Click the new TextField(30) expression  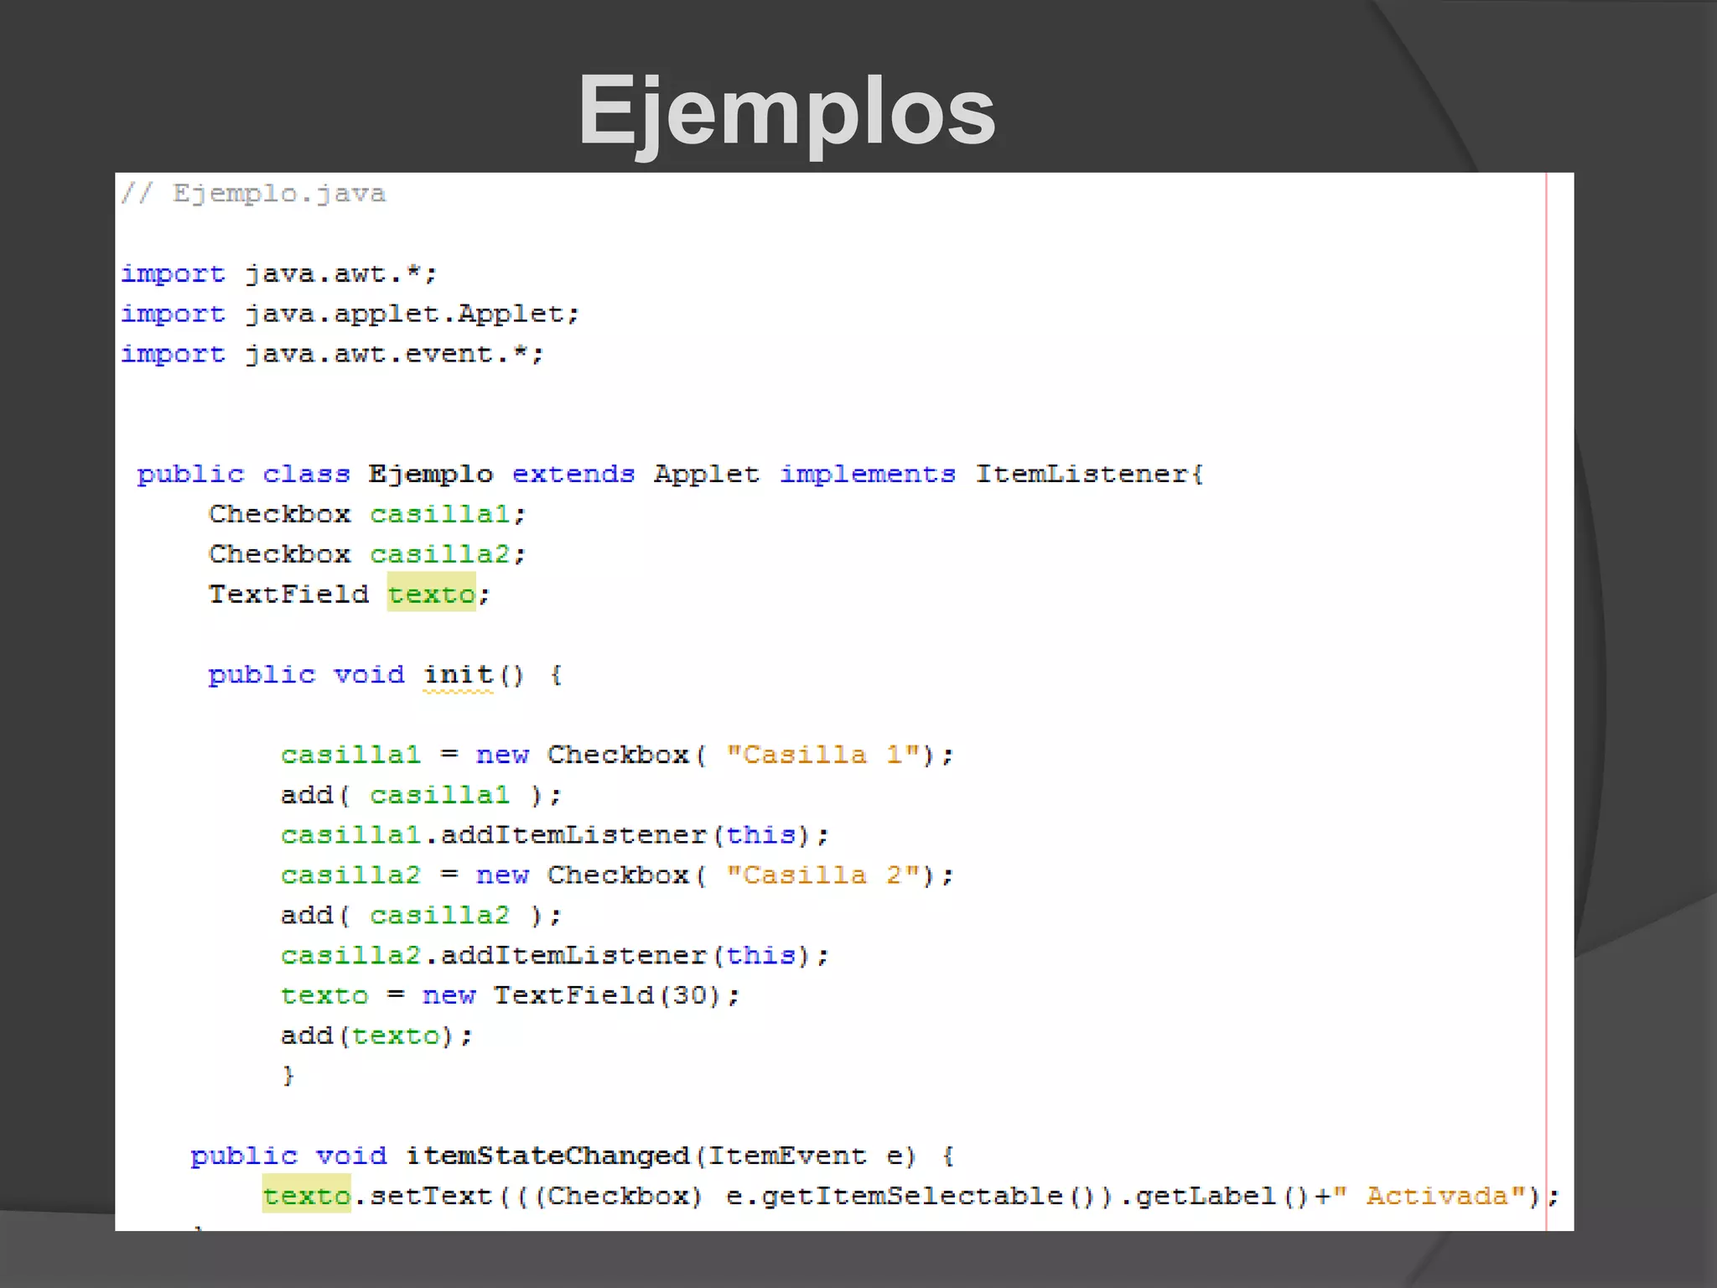(x=571, y=995)
